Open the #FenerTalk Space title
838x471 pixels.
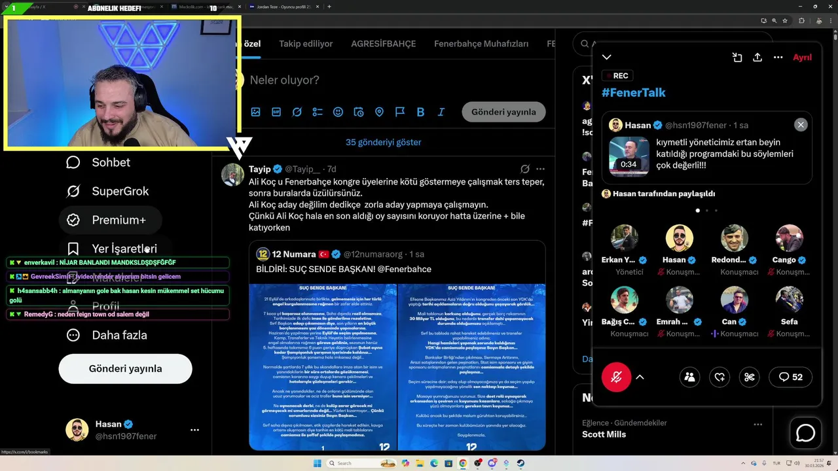(x=633, y=92)
